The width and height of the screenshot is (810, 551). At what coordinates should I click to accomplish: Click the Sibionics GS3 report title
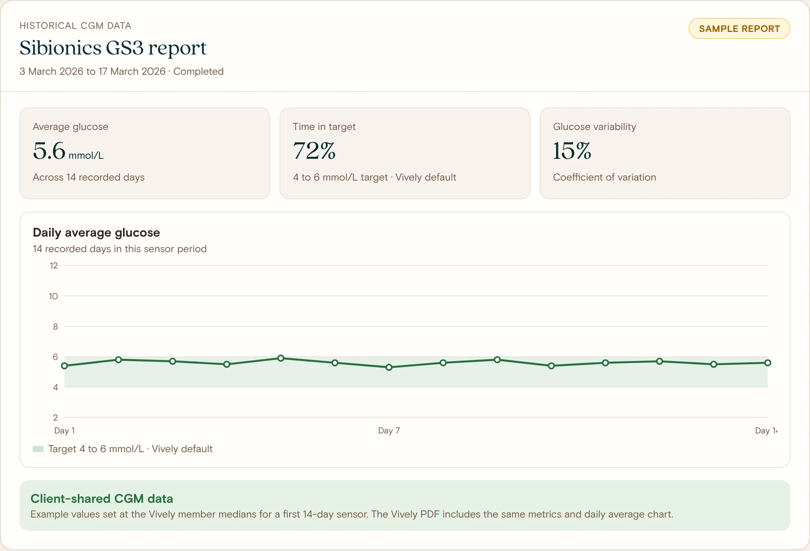[113, 48]
